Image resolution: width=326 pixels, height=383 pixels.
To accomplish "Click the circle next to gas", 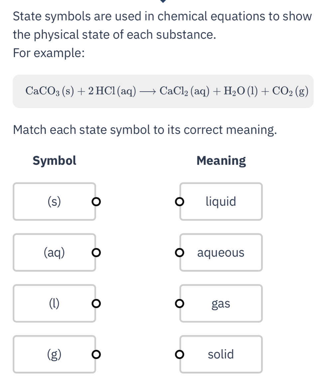I will tap(180, 303).
